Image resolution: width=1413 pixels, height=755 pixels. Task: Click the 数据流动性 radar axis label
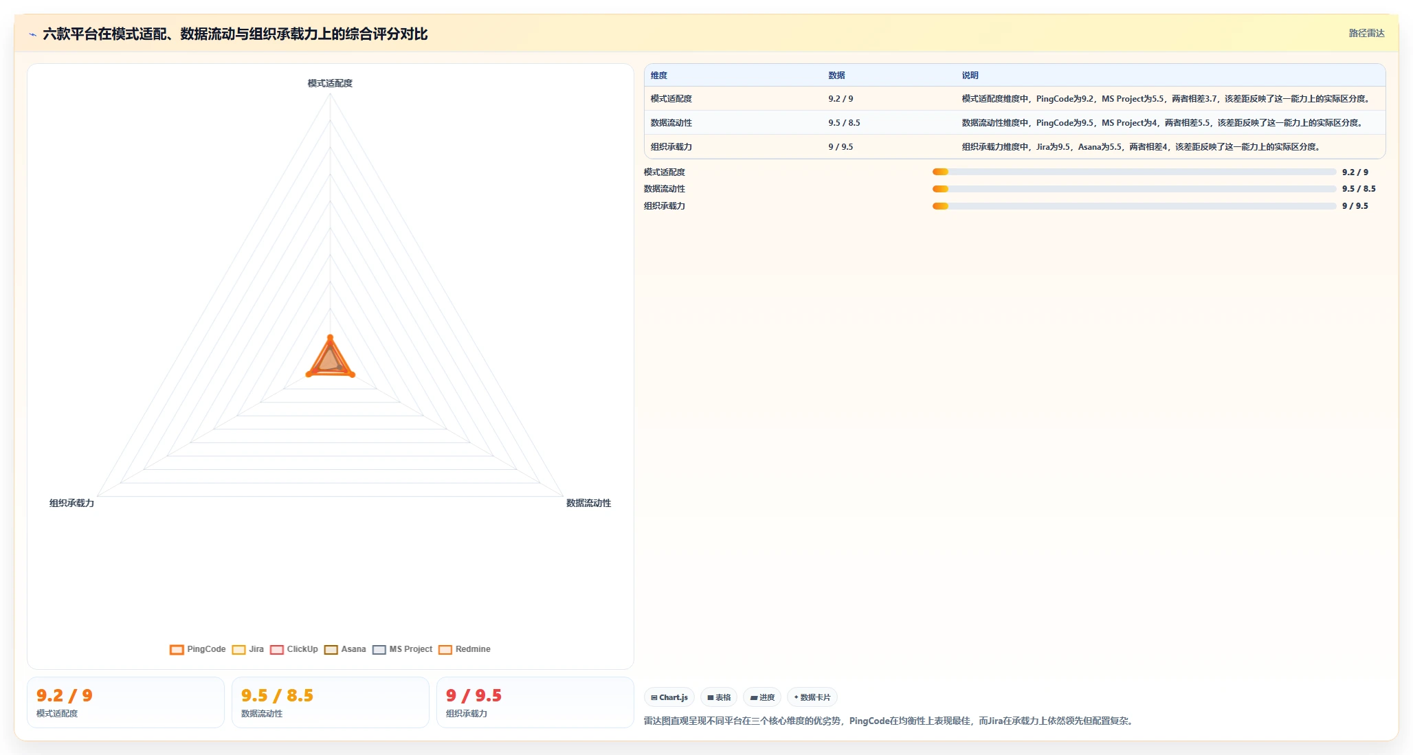[x=588, y=504]
